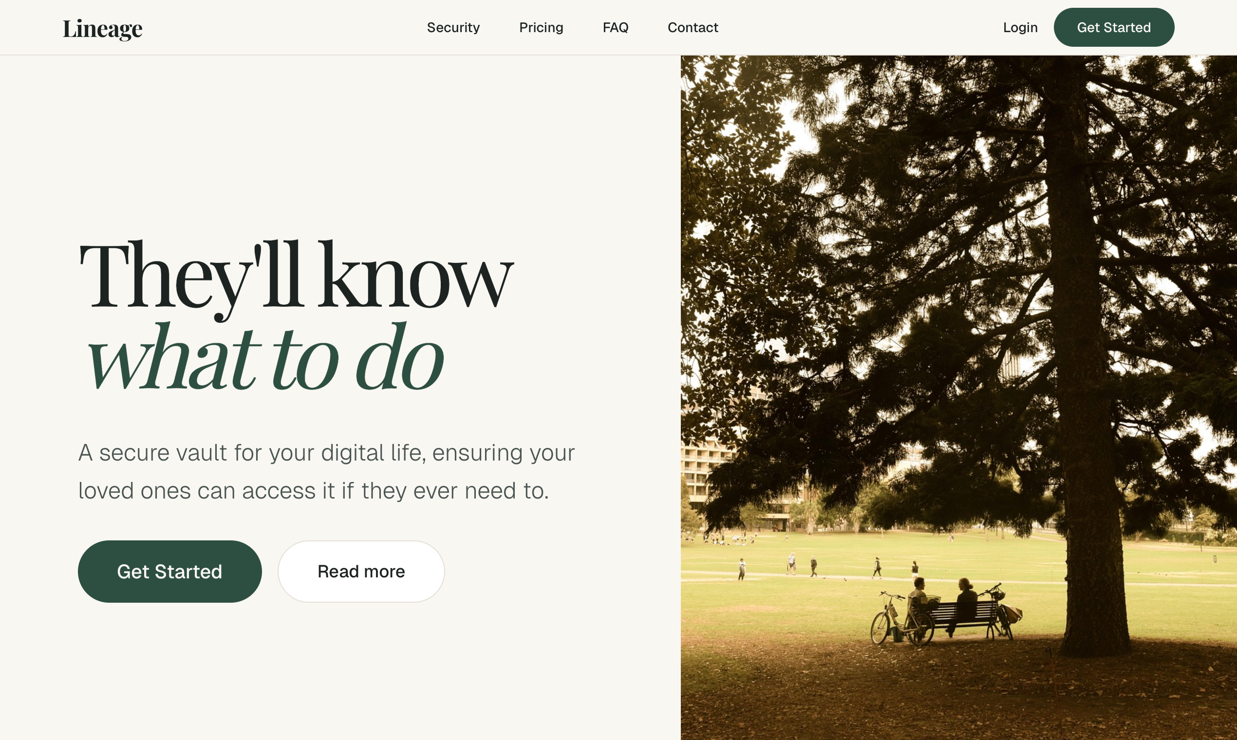Select Contact in the top navigation
This screenshot has width=1237, height=740.
[x=693, y=27]
